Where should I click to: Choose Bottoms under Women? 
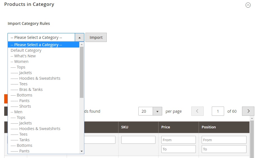(43, 95)
